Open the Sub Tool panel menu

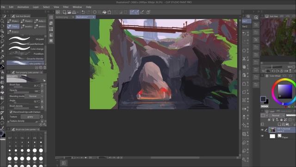pyautogui.click(x=8, y=16)
